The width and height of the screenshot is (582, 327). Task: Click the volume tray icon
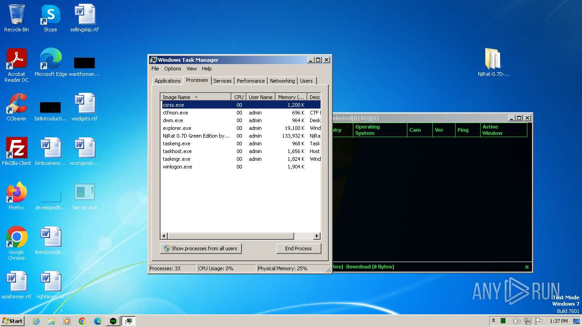[517, 321]
